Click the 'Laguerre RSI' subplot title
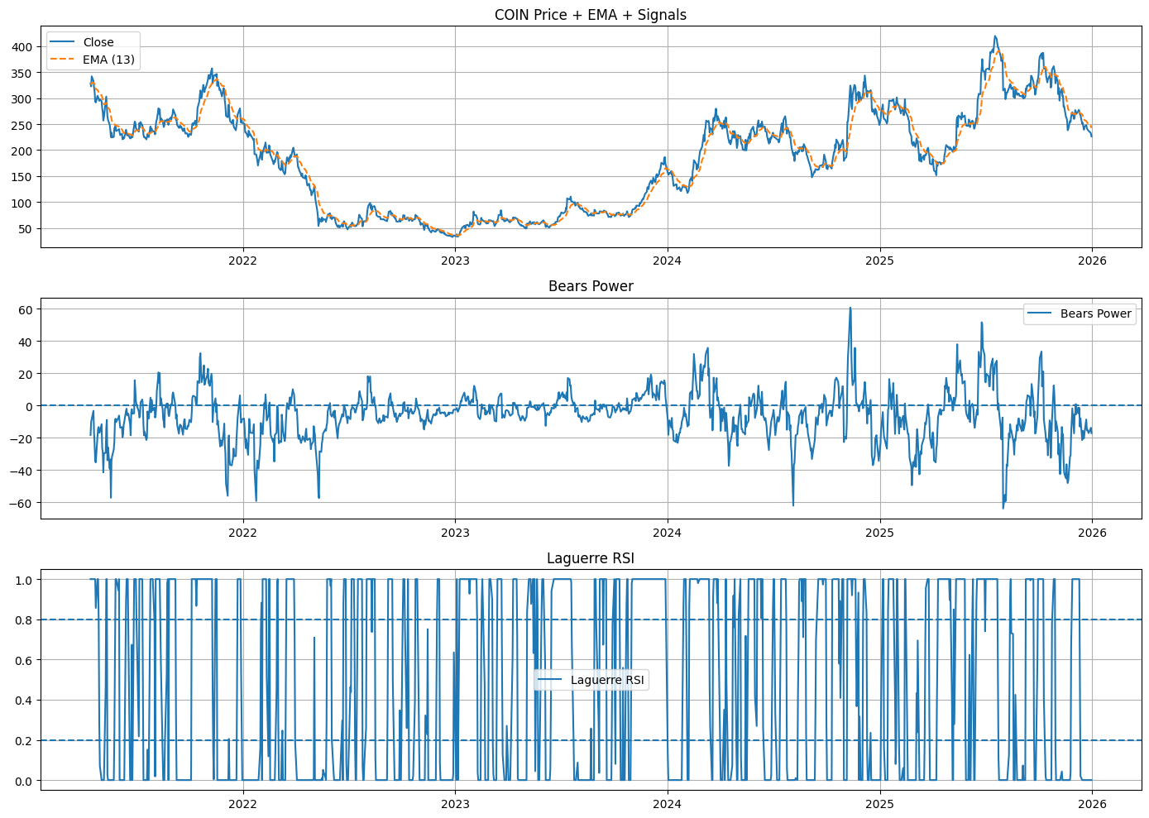Screen dimensions: 1149x818 [x=591, y=558]
